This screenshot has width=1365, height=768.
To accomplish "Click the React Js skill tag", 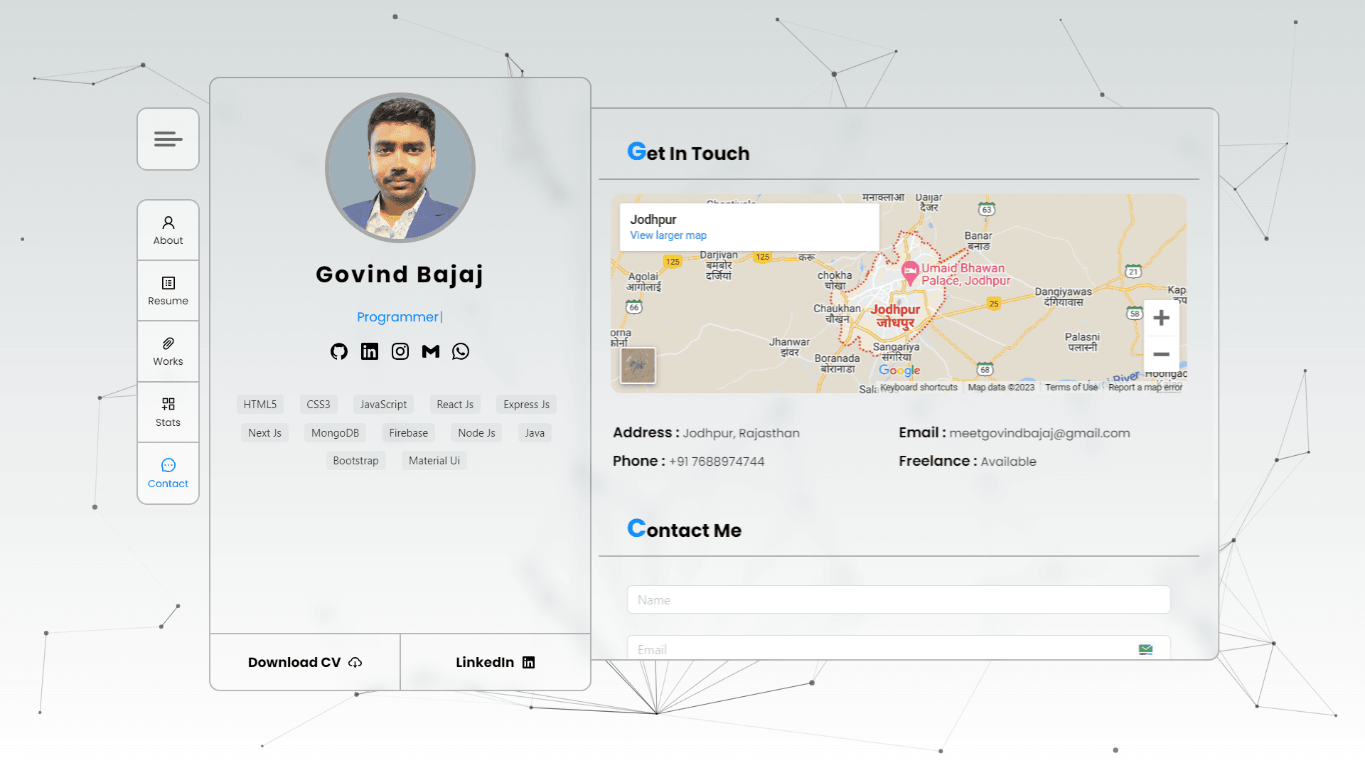I will [x=455, y=405].
